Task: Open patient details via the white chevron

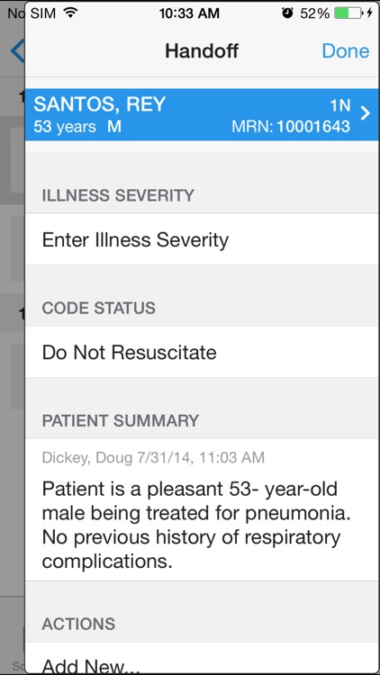Action: tap(366, 113)
